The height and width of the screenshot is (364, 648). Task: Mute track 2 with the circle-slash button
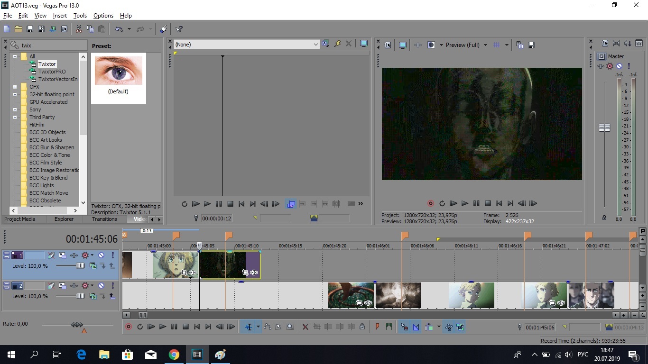101,286
